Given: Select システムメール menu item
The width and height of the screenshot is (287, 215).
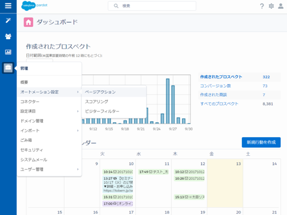Looking at the screenshot, I should tap(49, 160).
